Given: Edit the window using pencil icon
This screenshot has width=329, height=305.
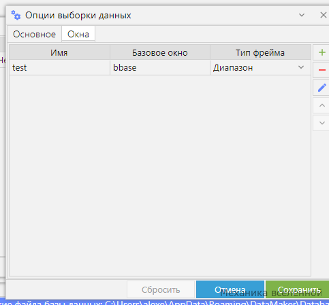Looking at the screenshot, I should (x=322, y=88).
